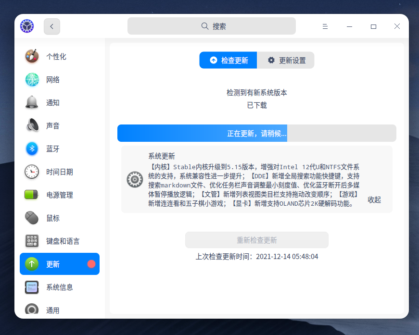Click the Time and Date clock icon

32,172
